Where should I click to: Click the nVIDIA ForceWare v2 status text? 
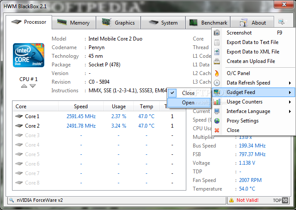coord(40,200)
